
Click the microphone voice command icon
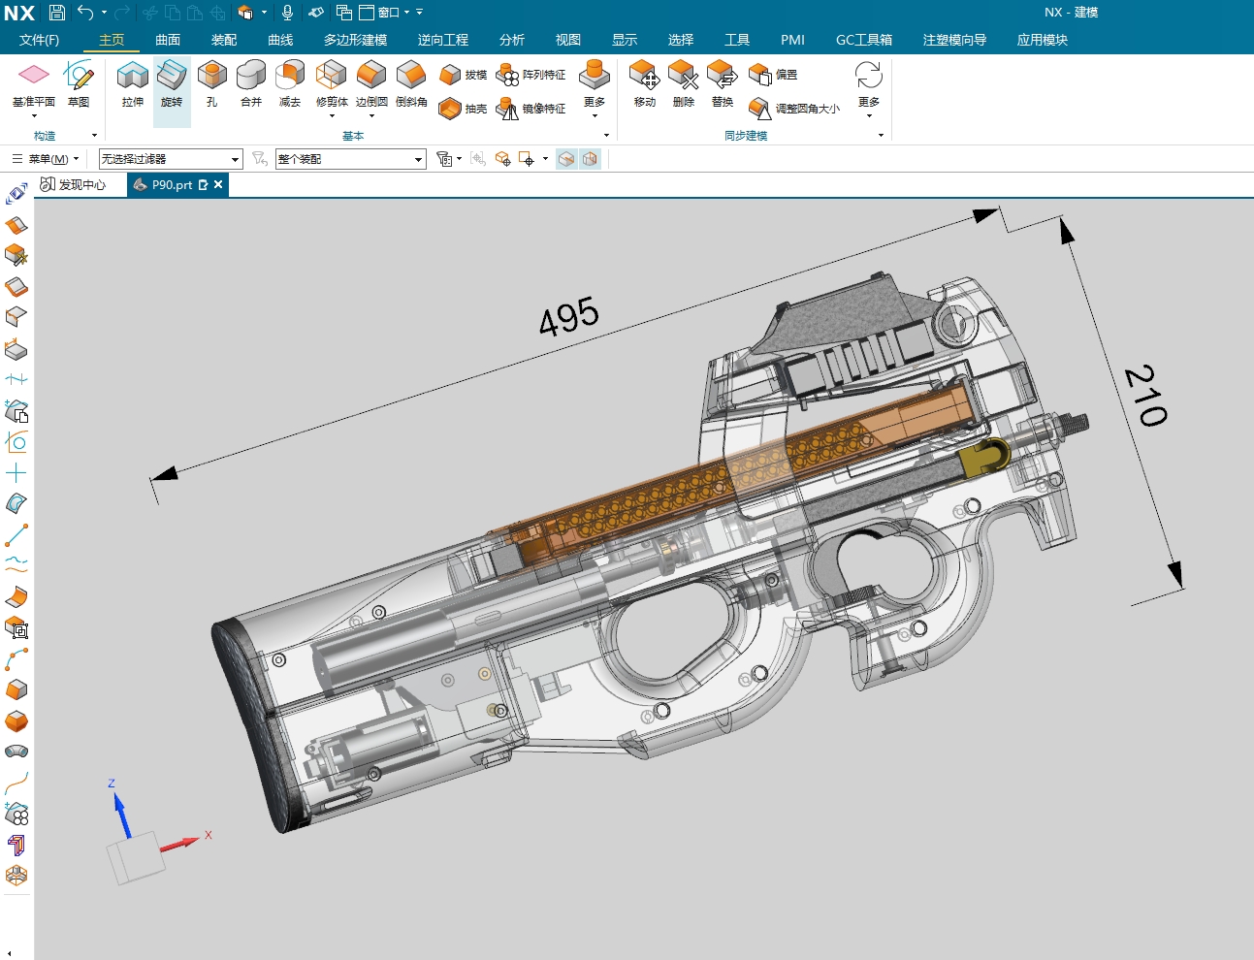click(287, 13)
